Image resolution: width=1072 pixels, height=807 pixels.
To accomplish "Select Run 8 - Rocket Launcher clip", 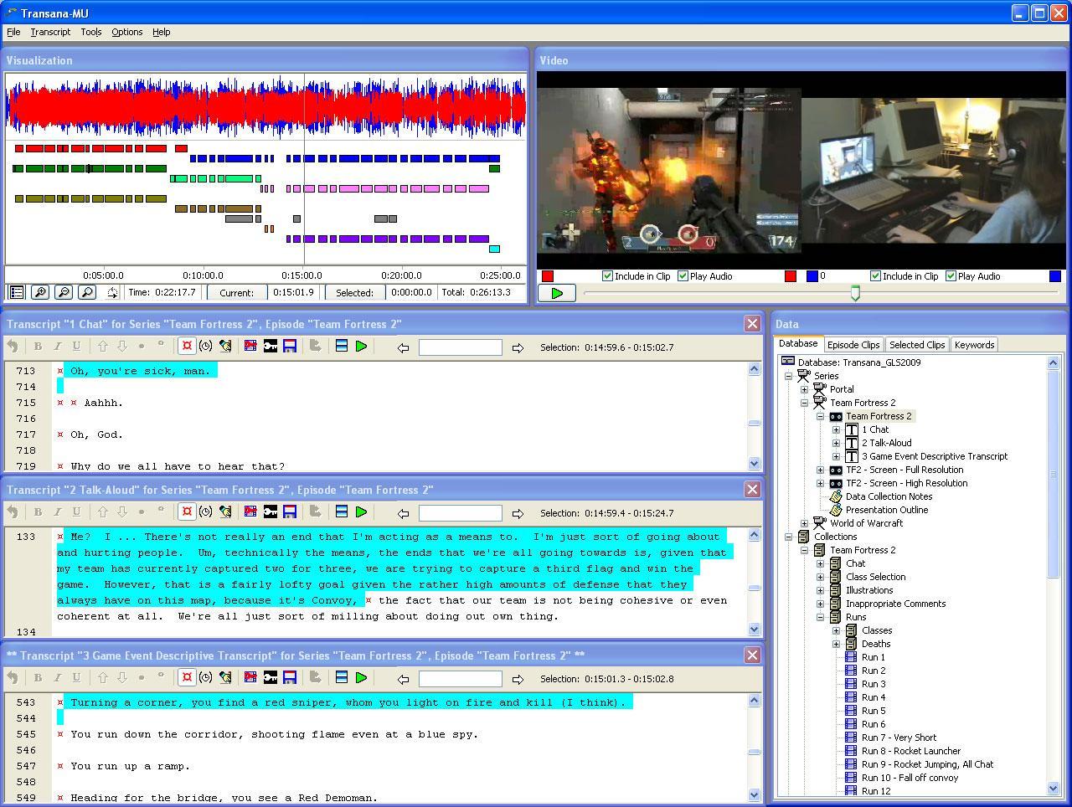I will coord(911,751).
